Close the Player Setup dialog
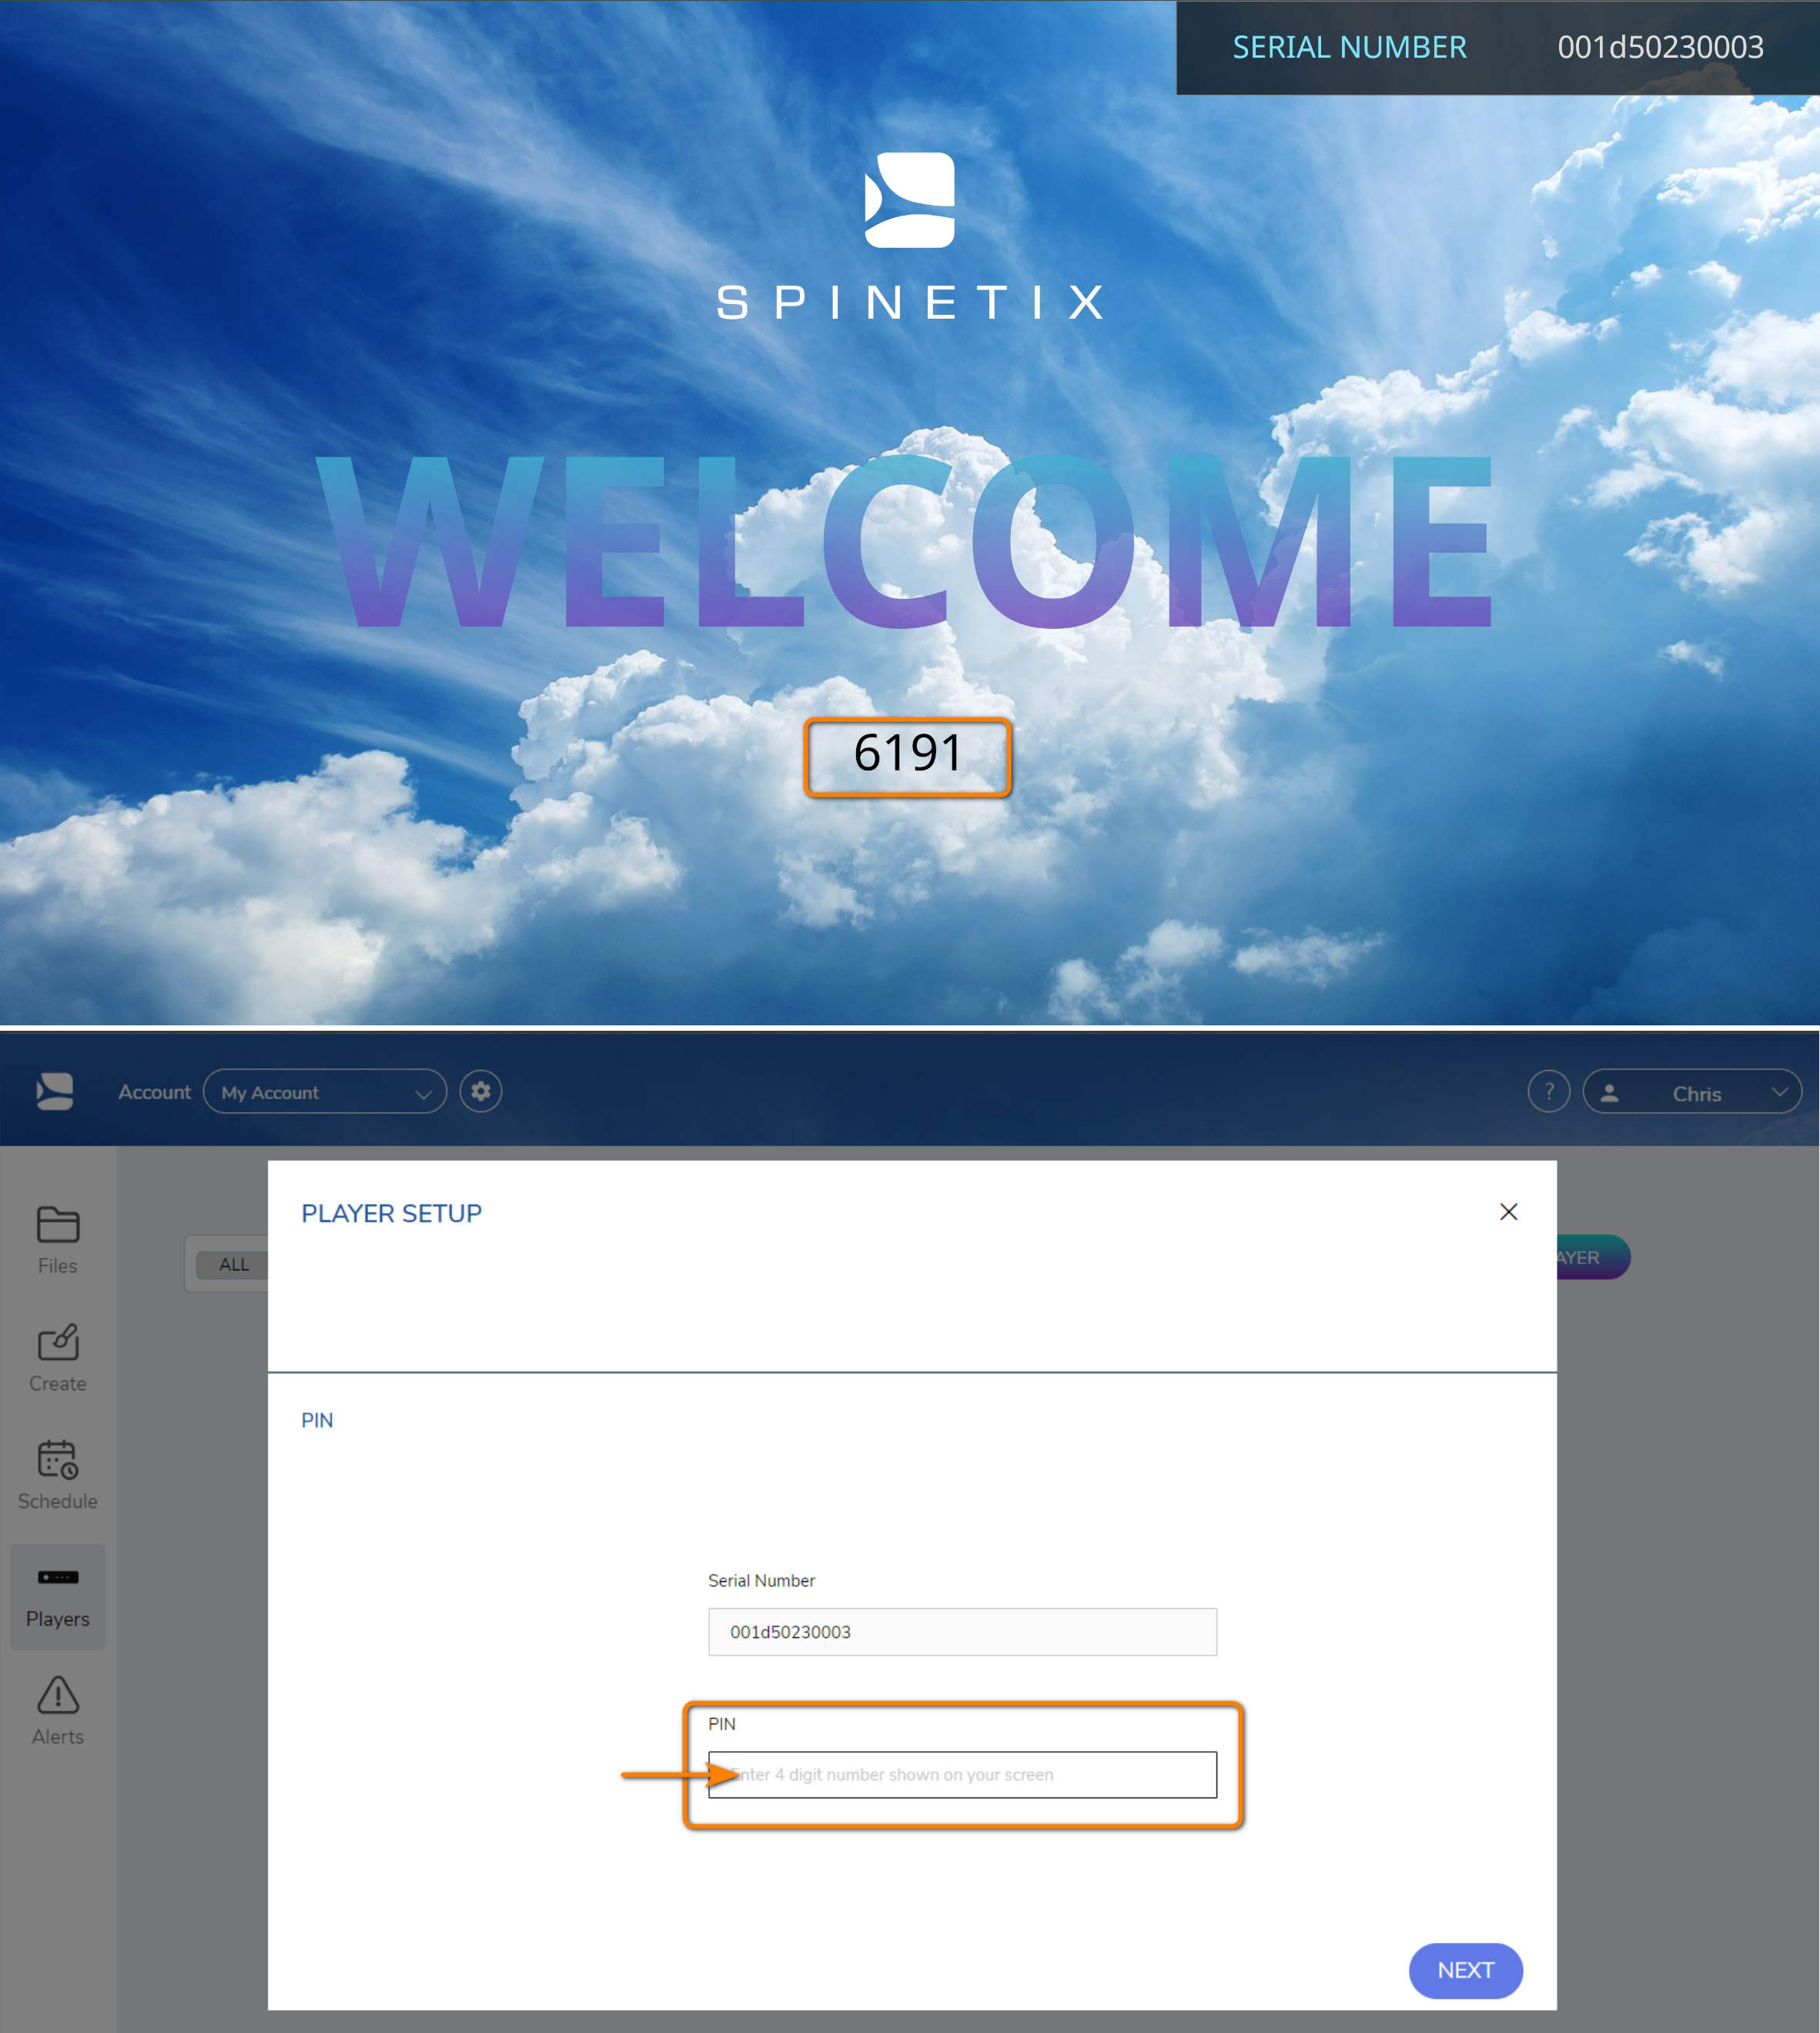Image resolution: width=1820 pixels, height=2033 pixels. point(1509,1212)
